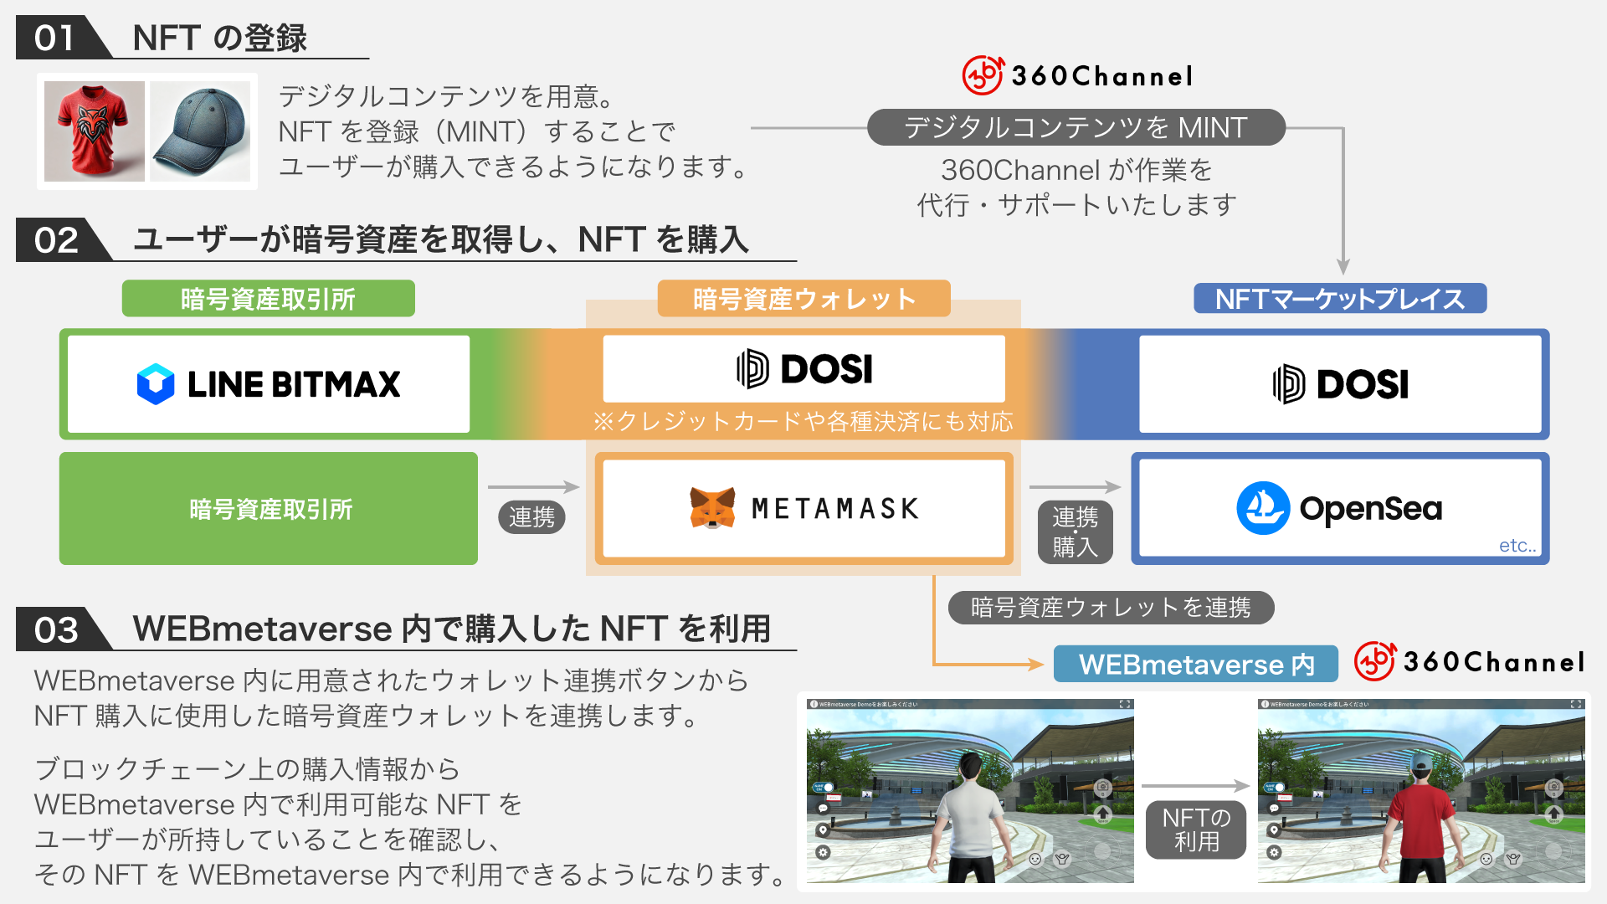Open chat bubble icon in white-shirt avatar view
The width and height of the screenshot is (1607, 904).
[x=824, y=809]
